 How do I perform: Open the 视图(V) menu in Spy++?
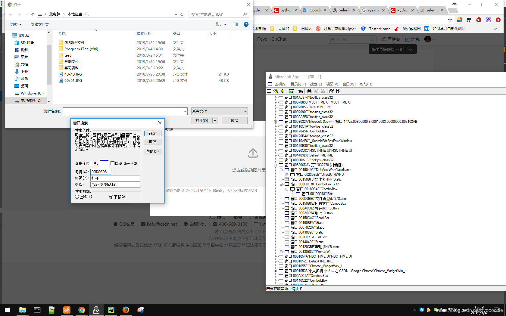[x=332, y=84]
